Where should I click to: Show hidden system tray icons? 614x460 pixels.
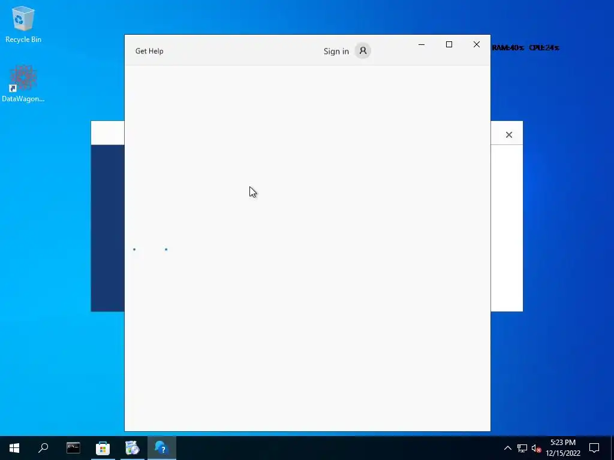(x=507, y=448)
